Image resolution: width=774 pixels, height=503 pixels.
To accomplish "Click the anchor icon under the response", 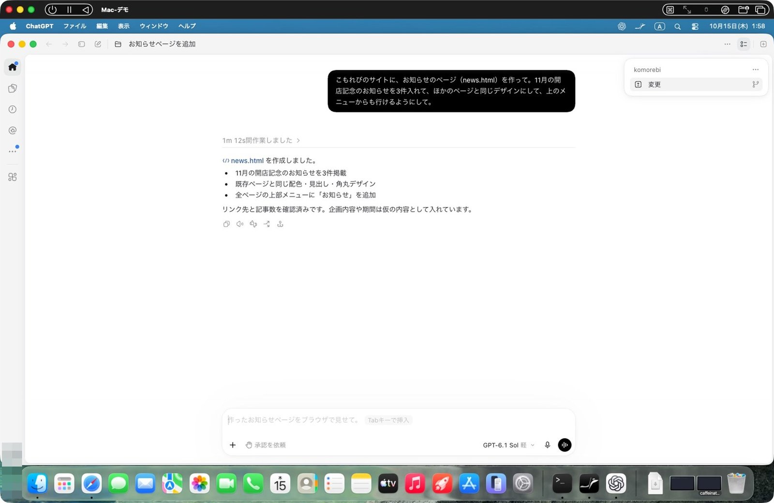I will [280, 224].
